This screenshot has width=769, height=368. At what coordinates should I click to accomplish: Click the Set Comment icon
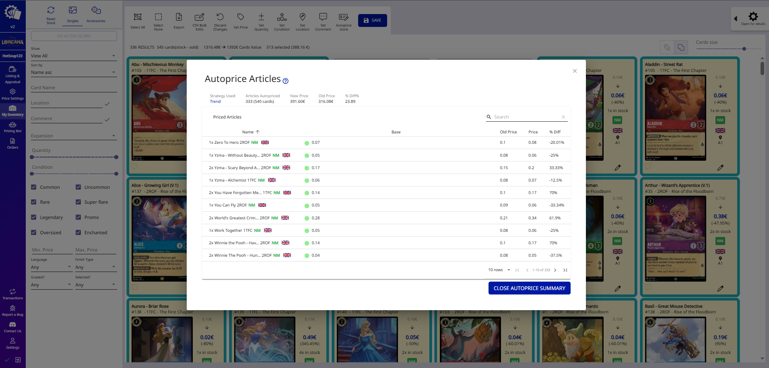pyautogui.click(x=323, y=17)
